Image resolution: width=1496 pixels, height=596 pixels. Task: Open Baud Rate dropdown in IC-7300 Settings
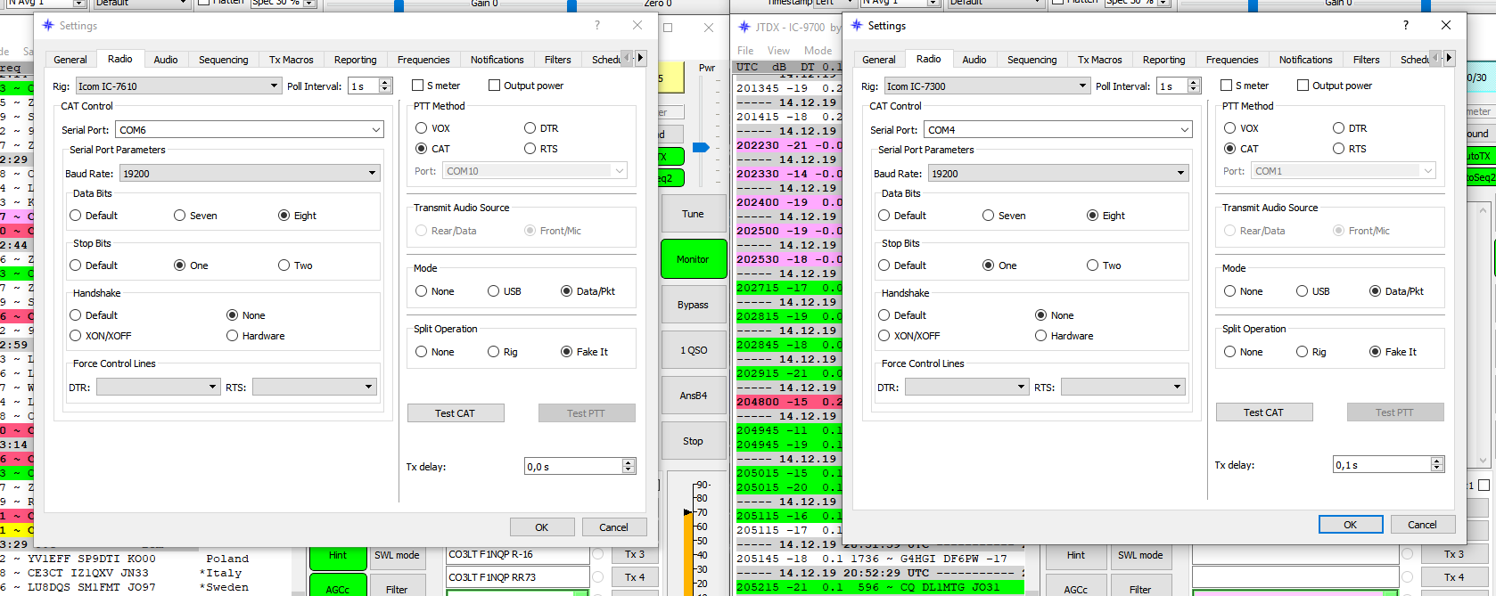pyautogui.click(x=1058, y=174)
